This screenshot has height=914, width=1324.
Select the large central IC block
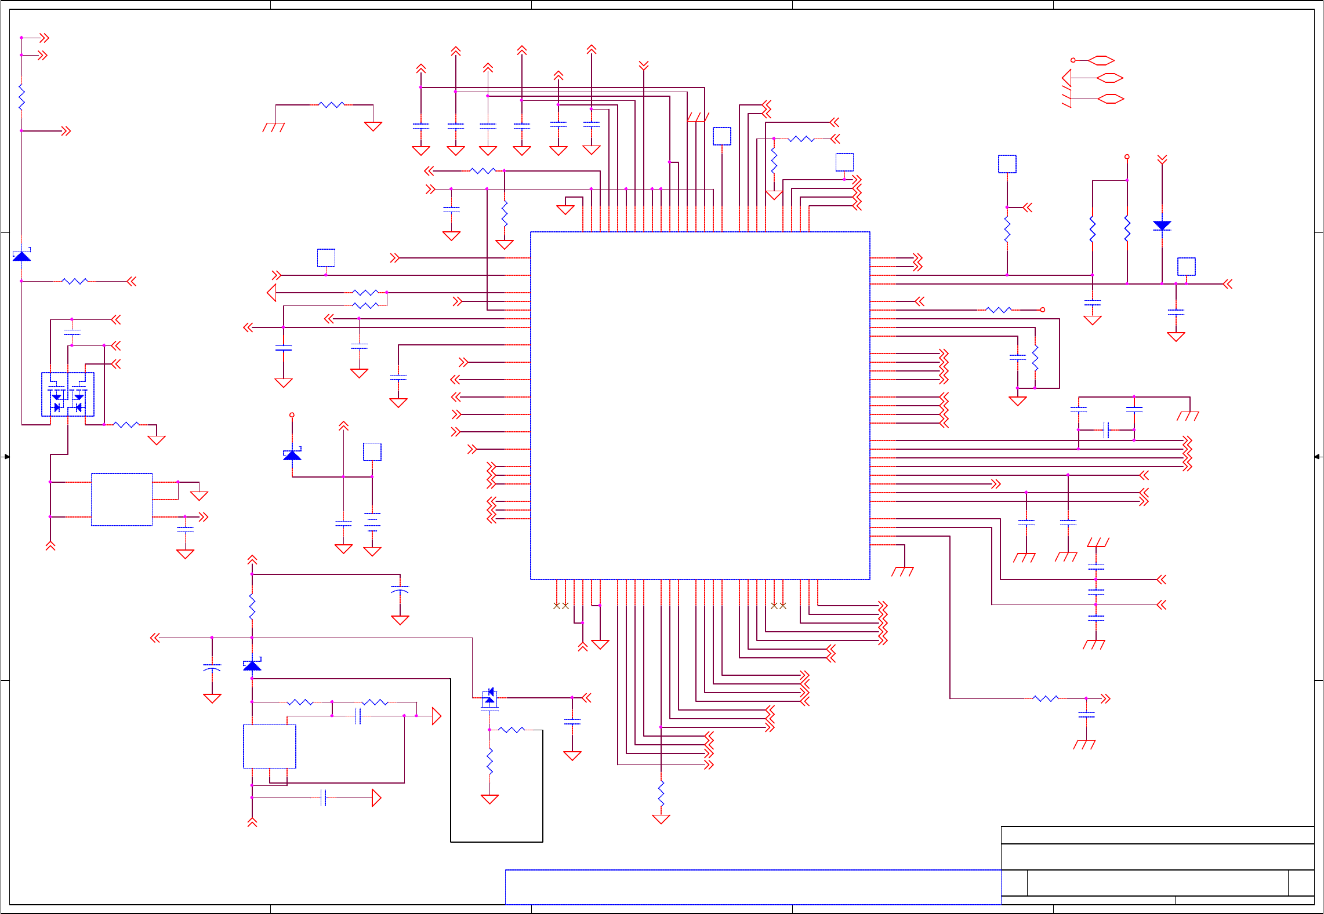(x=700, y=406)
